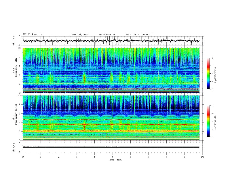228x176 pixels.
Task: Click the "Time (min)" axis label
Action: click(x=115, y=160)
